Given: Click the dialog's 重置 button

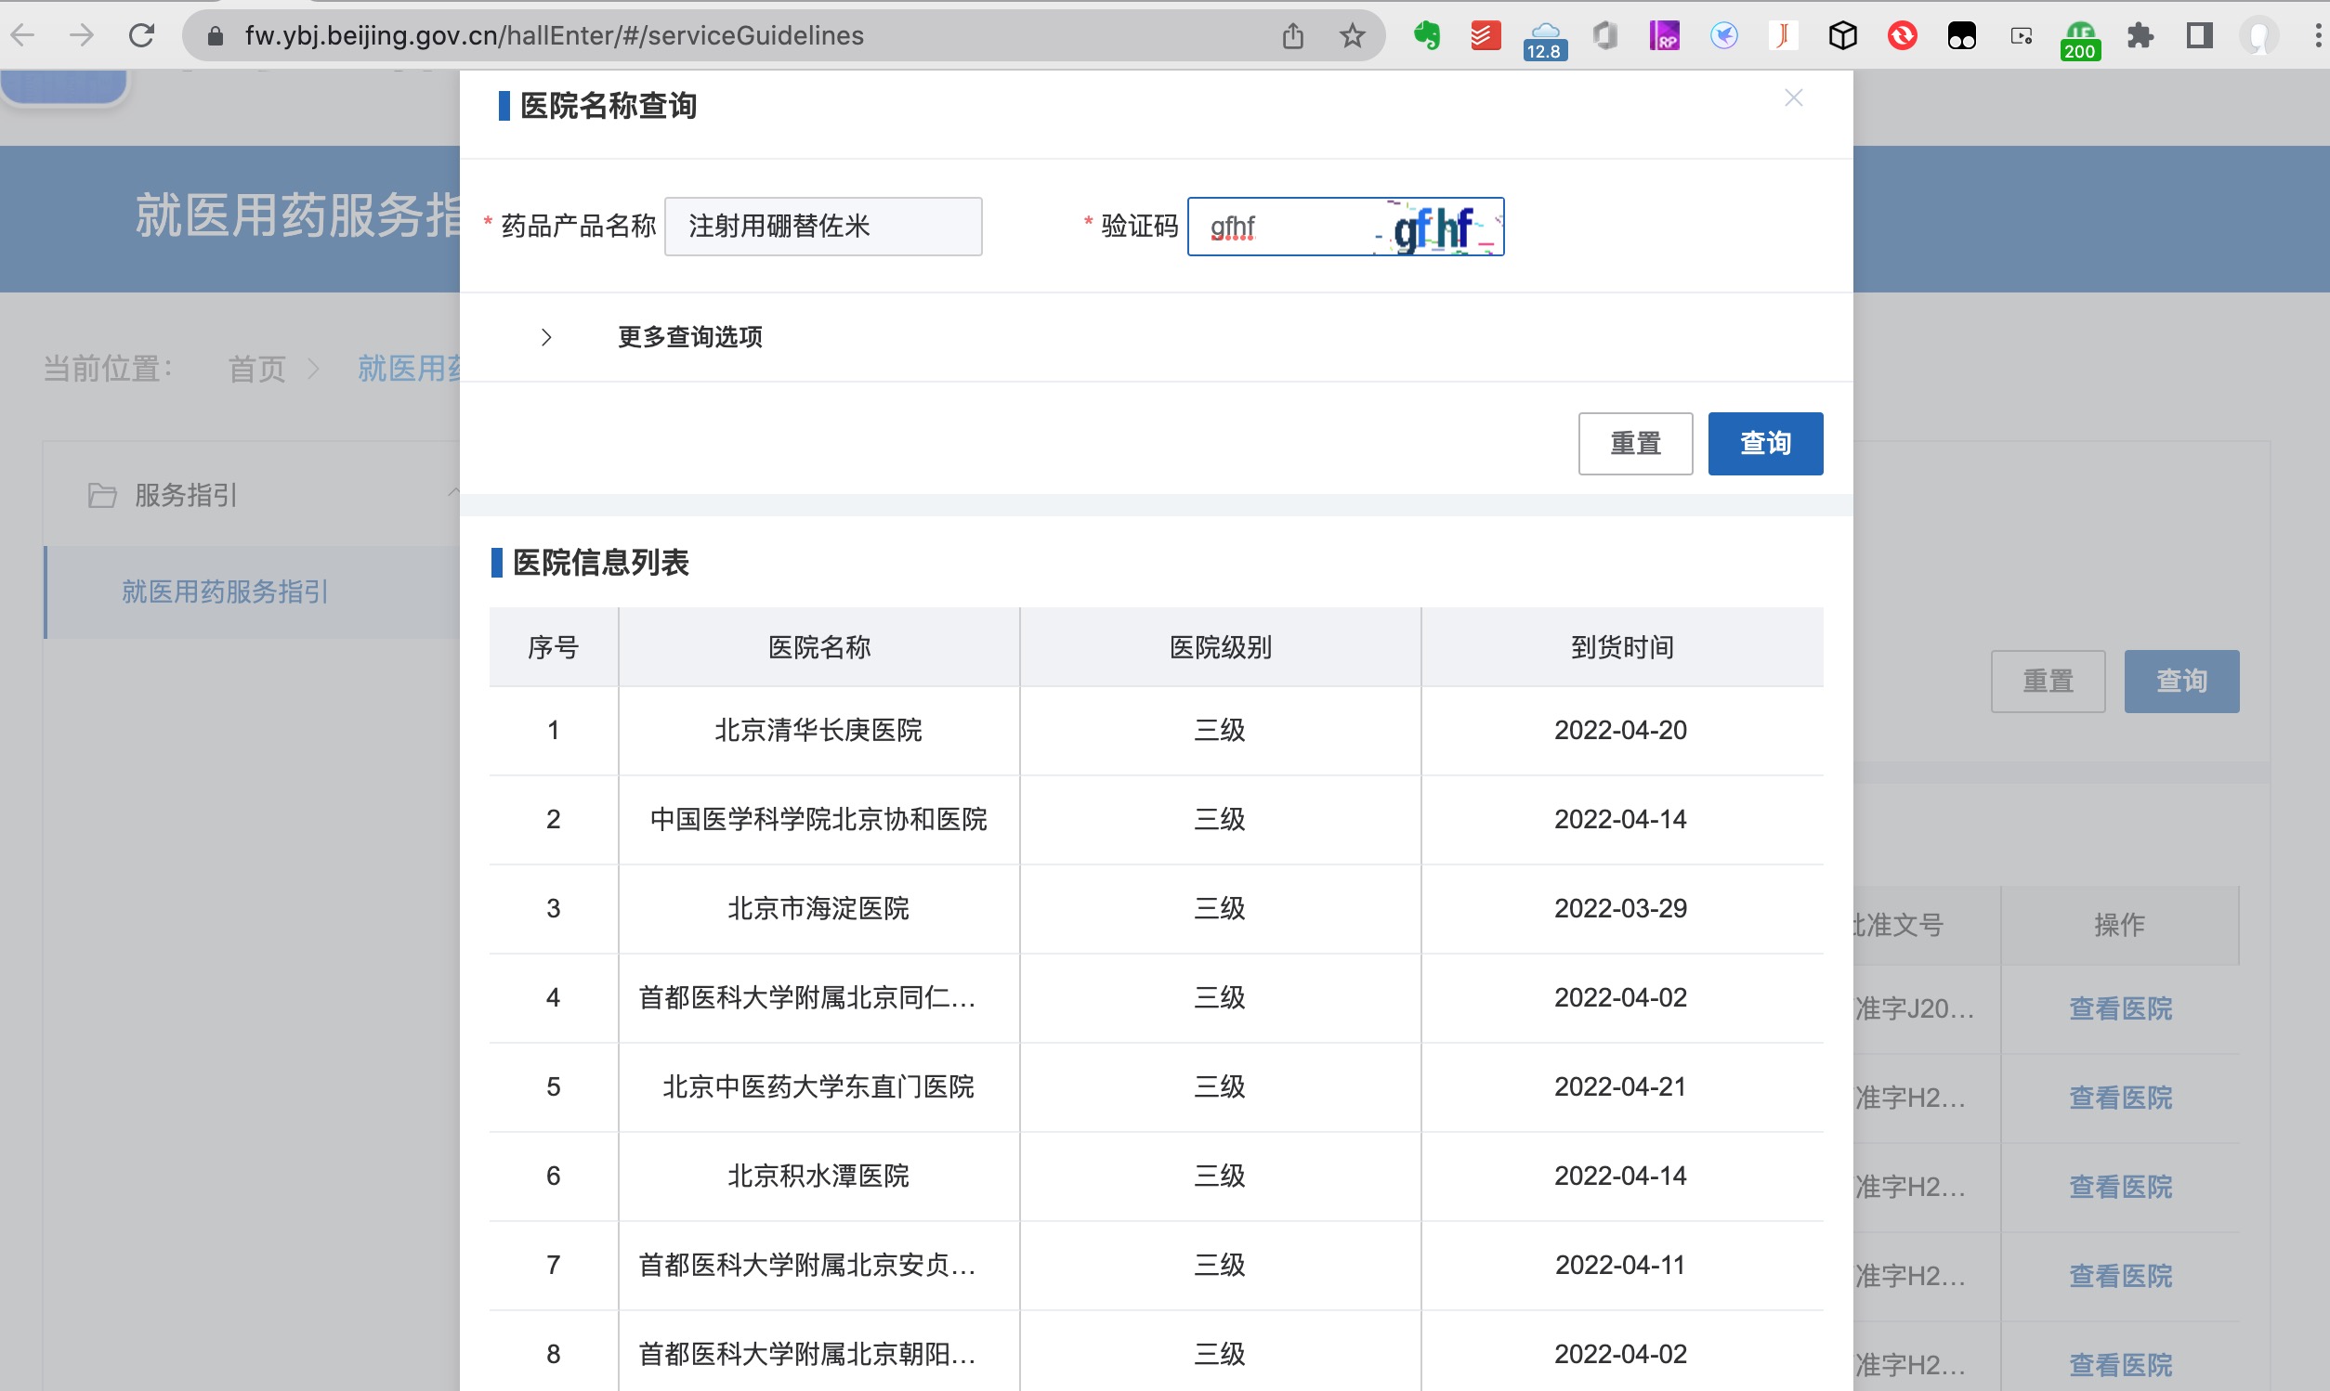Looking at the screenshot, I should pos(1634,443).
